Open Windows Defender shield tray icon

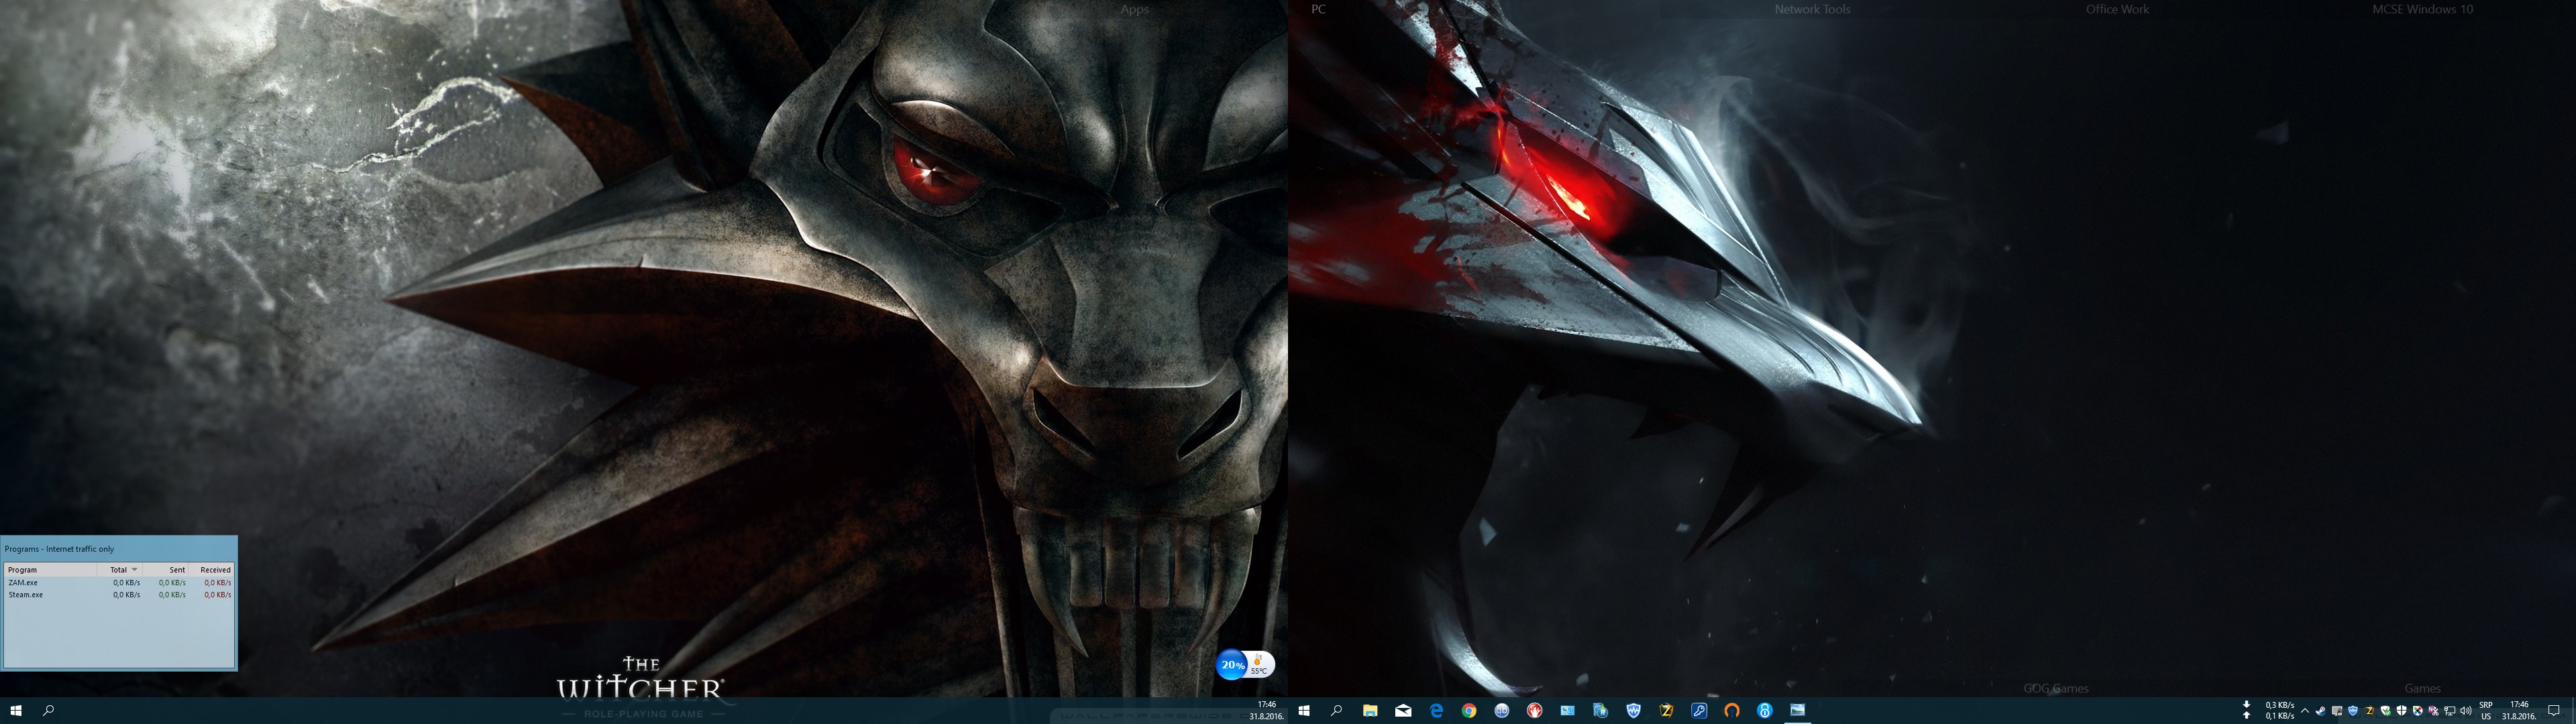[x=2401, y=711]
